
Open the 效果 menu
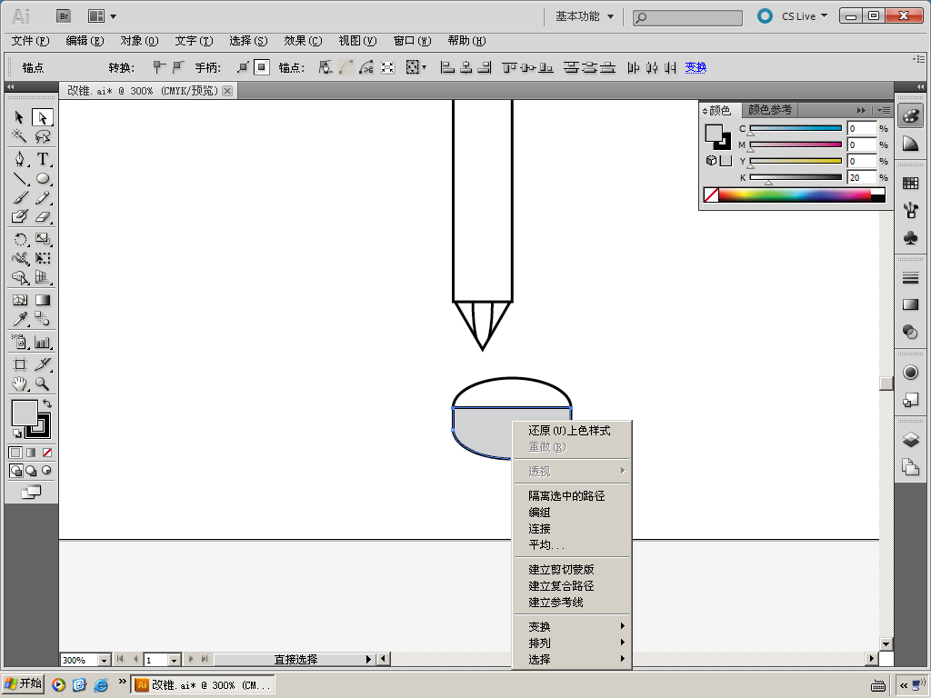click(x=303, y=41)
